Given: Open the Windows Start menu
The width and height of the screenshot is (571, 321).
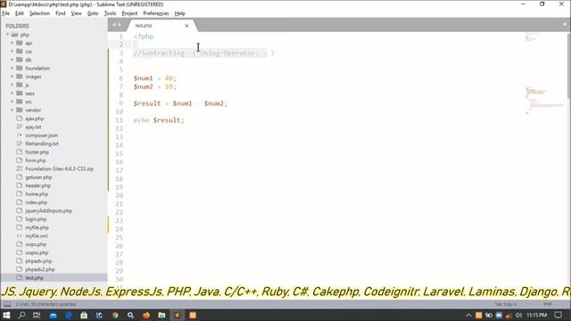Looking at the screenshot, I should coord(6,315).
